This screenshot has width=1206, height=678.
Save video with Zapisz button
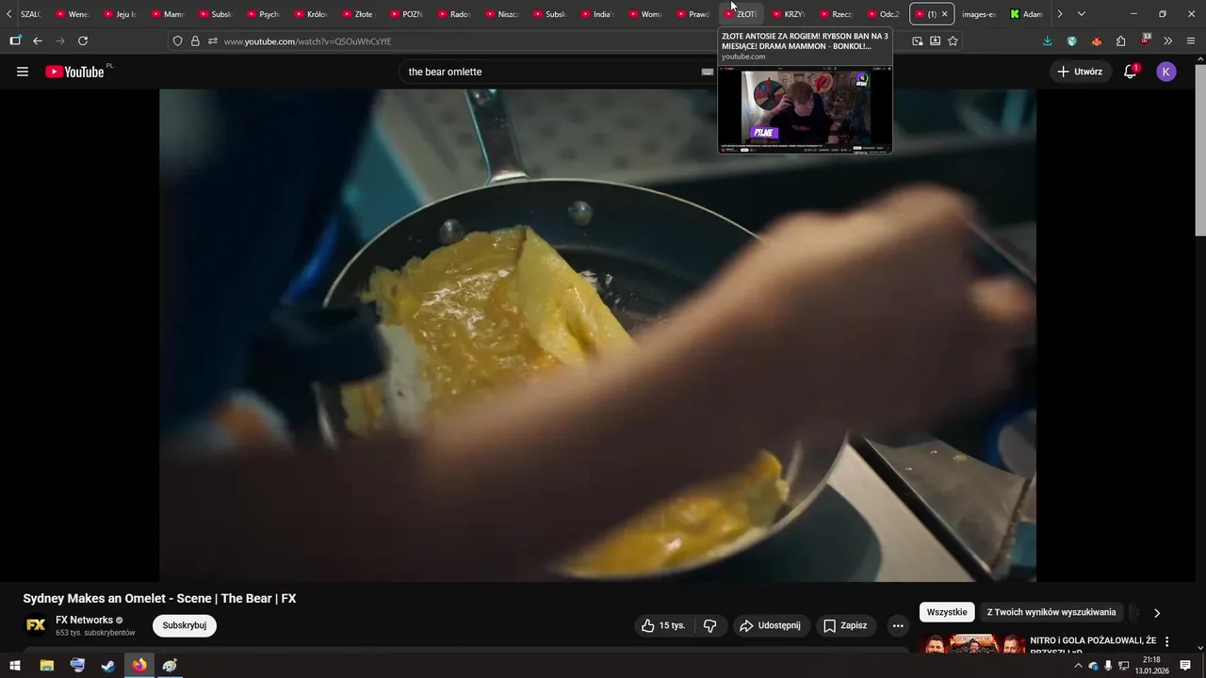click(845, 625)
